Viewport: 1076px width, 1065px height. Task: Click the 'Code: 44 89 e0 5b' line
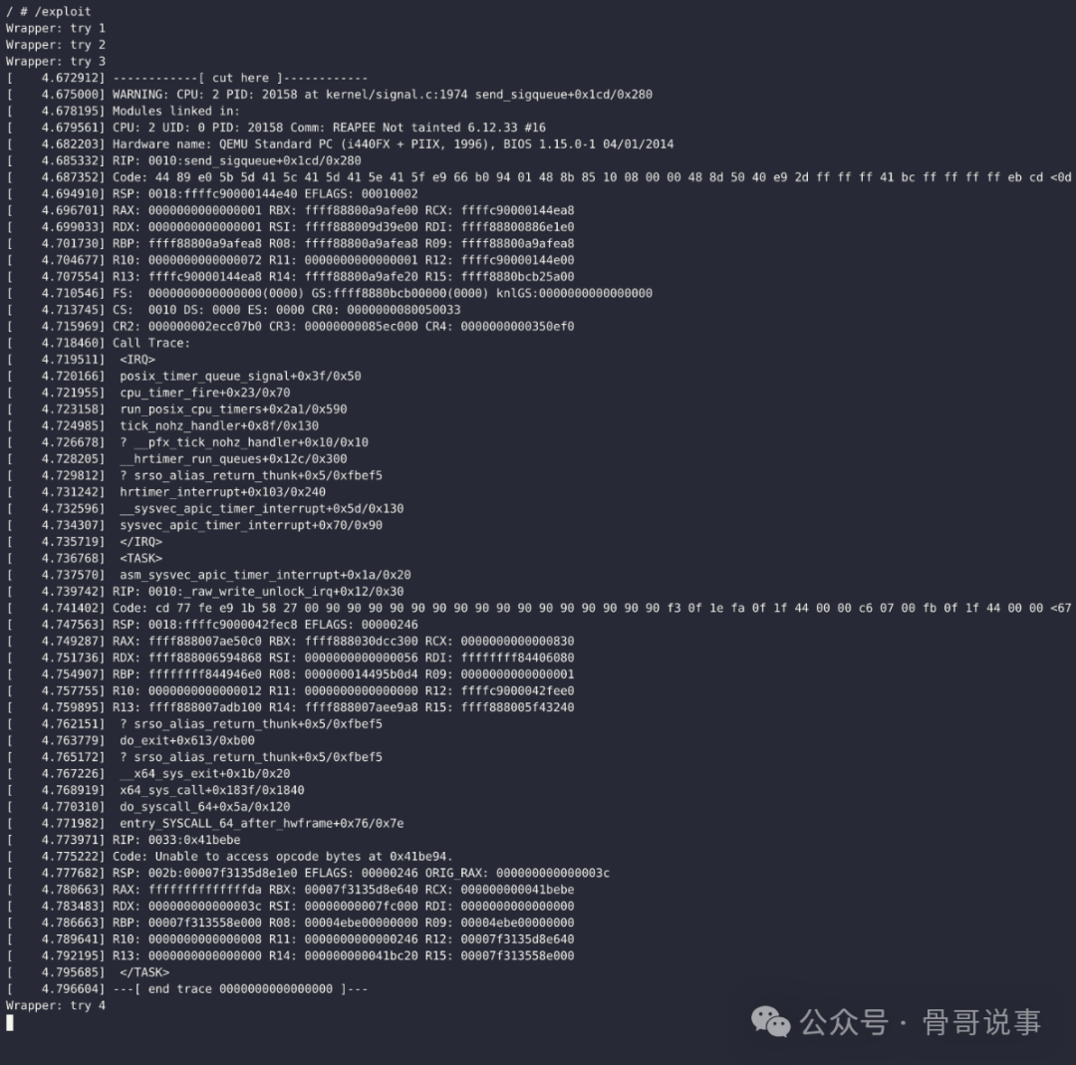pyautogui.click(x=539, y=177)
